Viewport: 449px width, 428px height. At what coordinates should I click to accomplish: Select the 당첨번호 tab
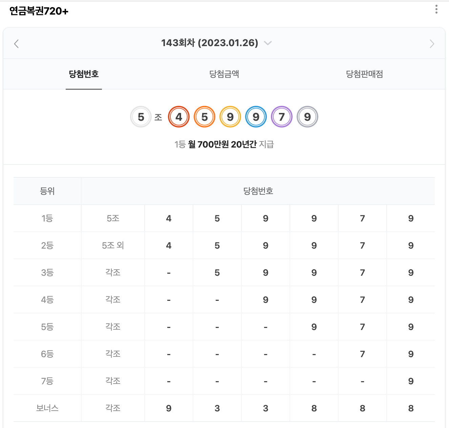click(x=84, y=74)
